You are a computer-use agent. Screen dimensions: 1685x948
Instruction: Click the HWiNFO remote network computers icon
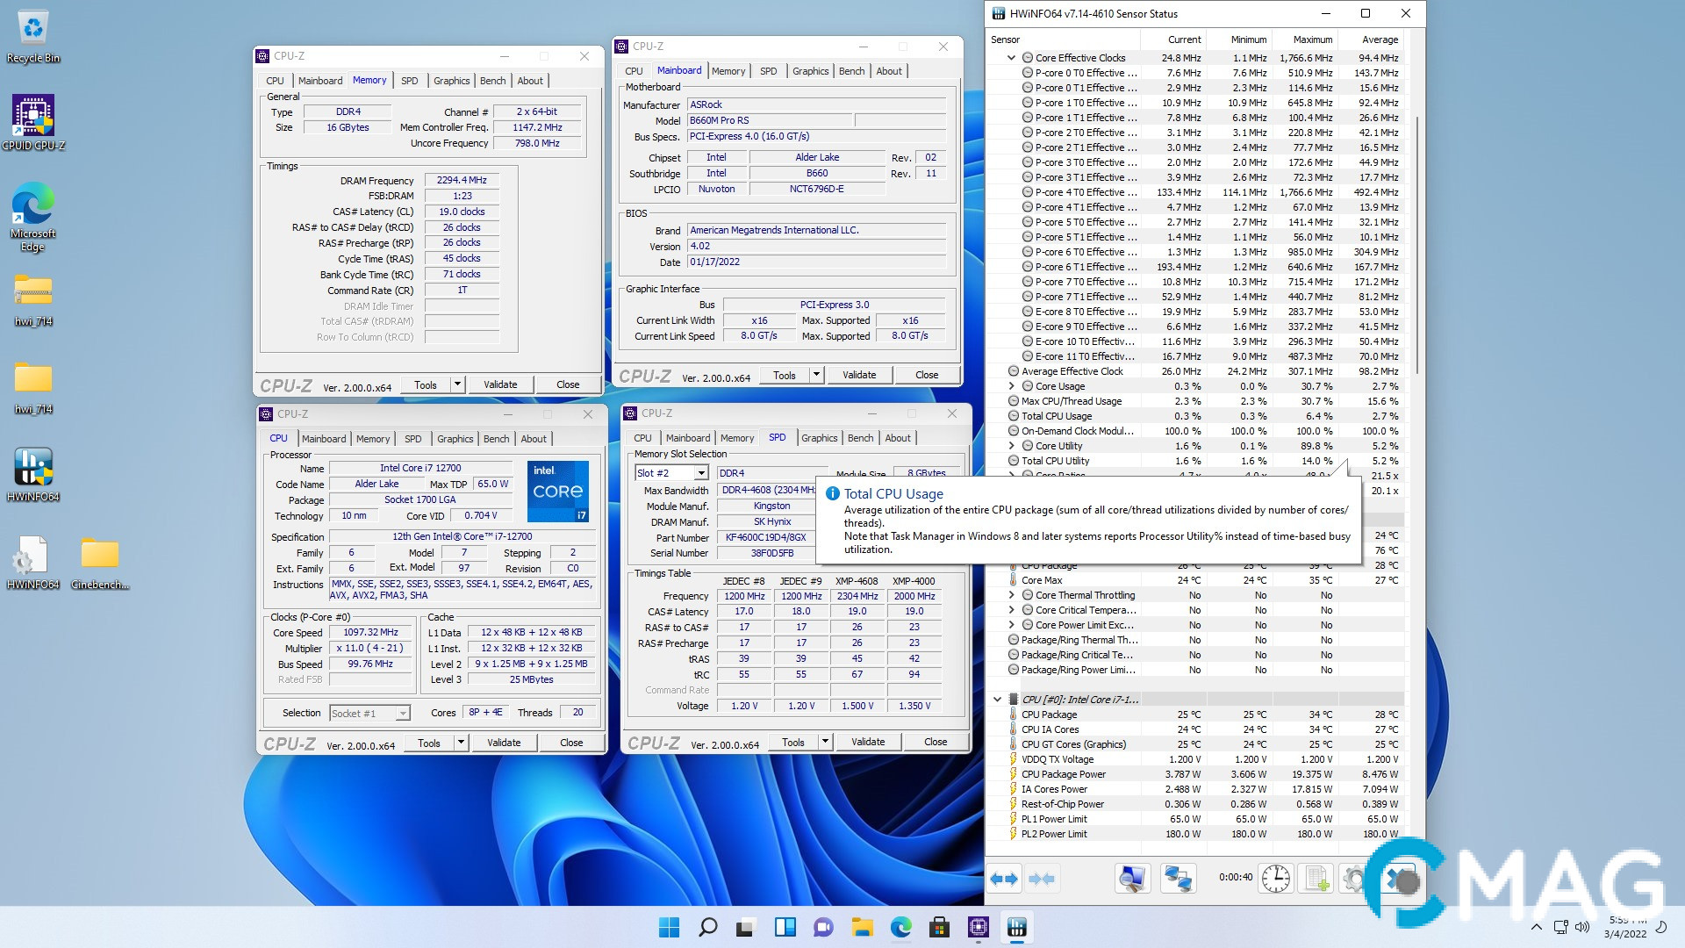(1177, 879)
